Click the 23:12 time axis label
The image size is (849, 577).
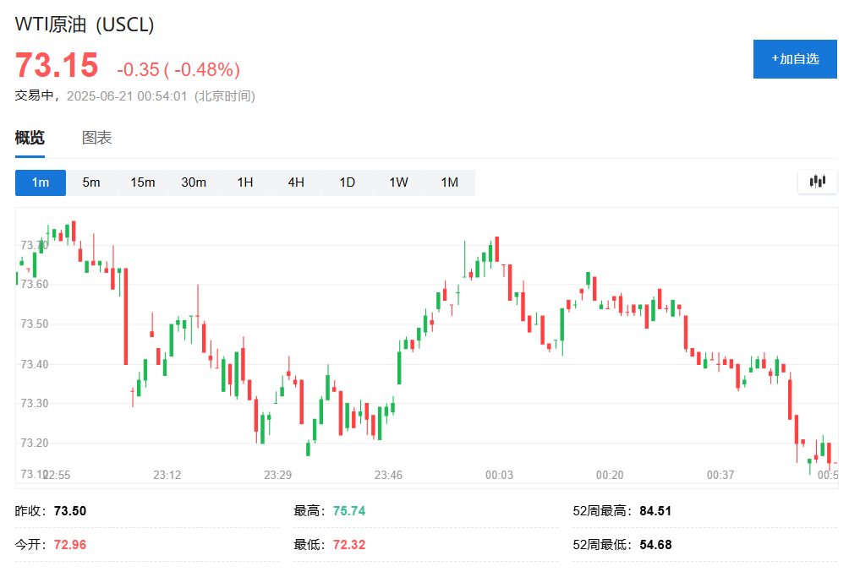[x=167, y=476]
